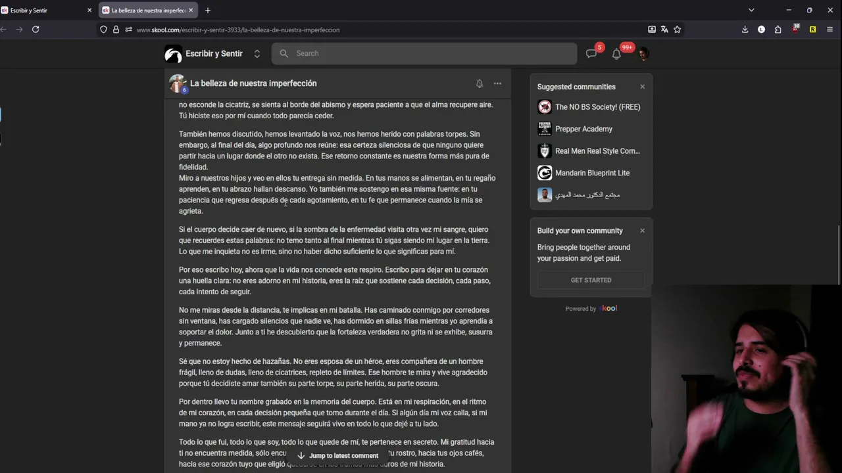The height and width of the screenshot is (473, 842).
Task: Close the Escribir y Sentir tab
Action: pos(89,11)
